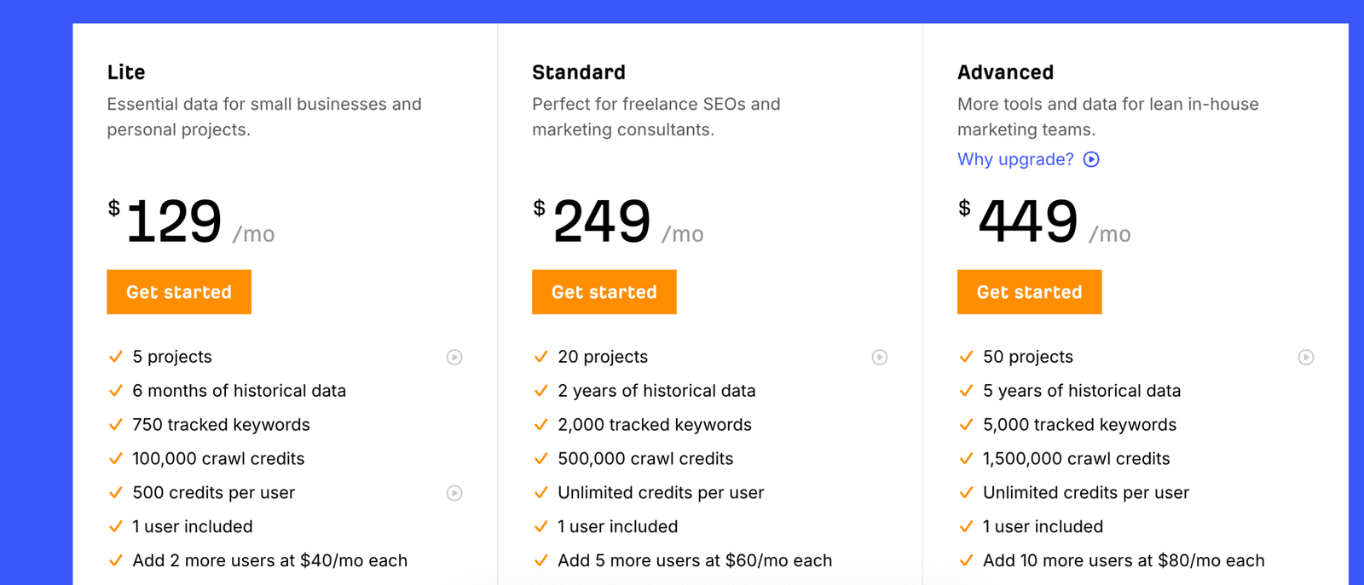The height and width of the screenshot is (585, 1364).
Task: Click the play icon beside Standard's 20 projects
Action: 880,358
